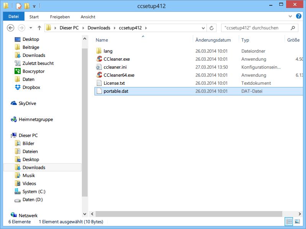Select the lang folder icon

(x=99, y=51)
